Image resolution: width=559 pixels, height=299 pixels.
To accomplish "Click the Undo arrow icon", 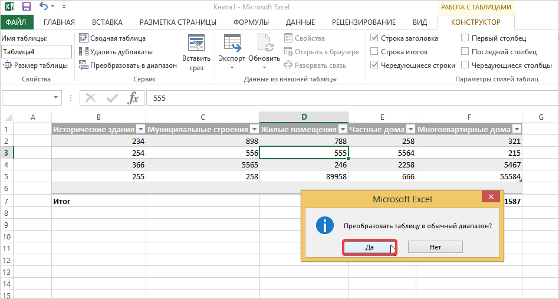I will [x=43, y=7].
